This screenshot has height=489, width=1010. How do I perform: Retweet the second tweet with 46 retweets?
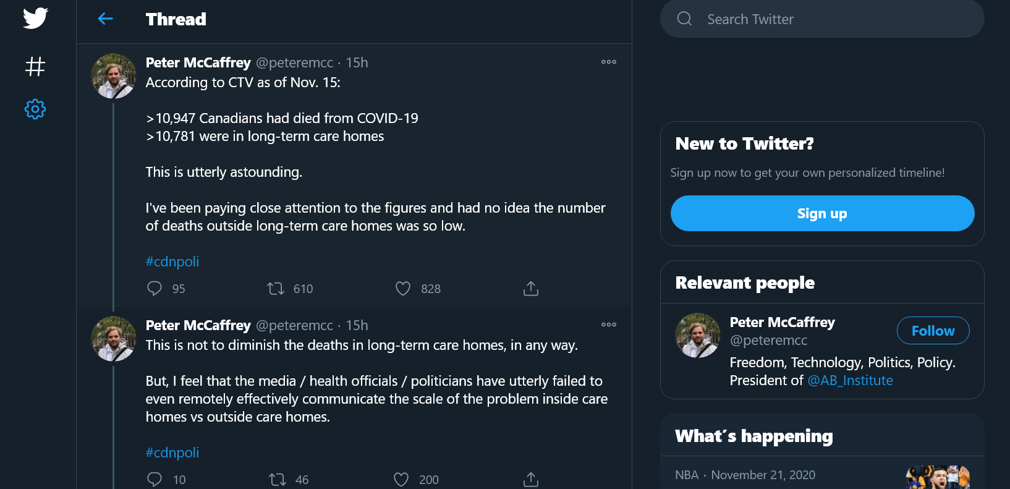click(277, 480)
